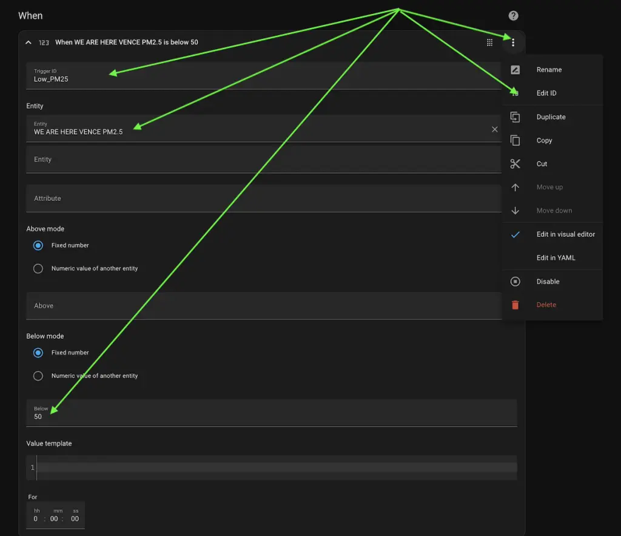
Task: Click the Trigger ID field Low_PM25
Action: 261,76
